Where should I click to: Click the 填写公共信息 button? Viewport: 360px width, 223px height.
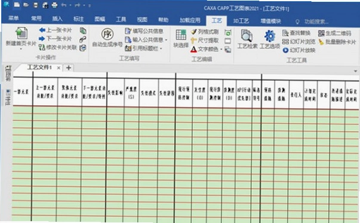coord(144,31)
